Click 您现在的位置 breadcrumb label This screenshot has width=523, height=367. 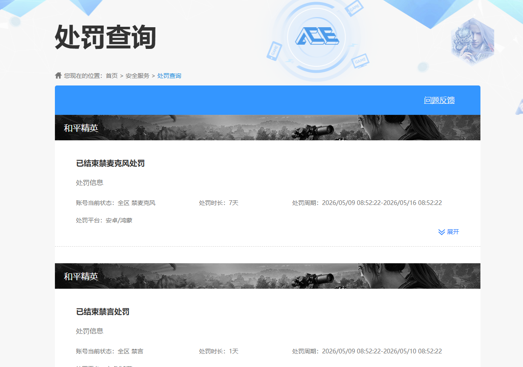click(83, 76)
